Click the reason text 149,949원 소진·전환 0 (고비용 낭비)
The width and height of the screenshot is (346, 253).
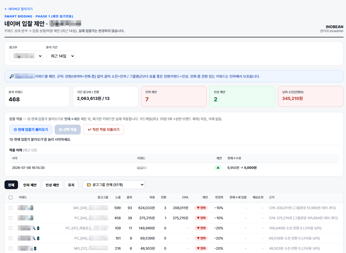295,228
